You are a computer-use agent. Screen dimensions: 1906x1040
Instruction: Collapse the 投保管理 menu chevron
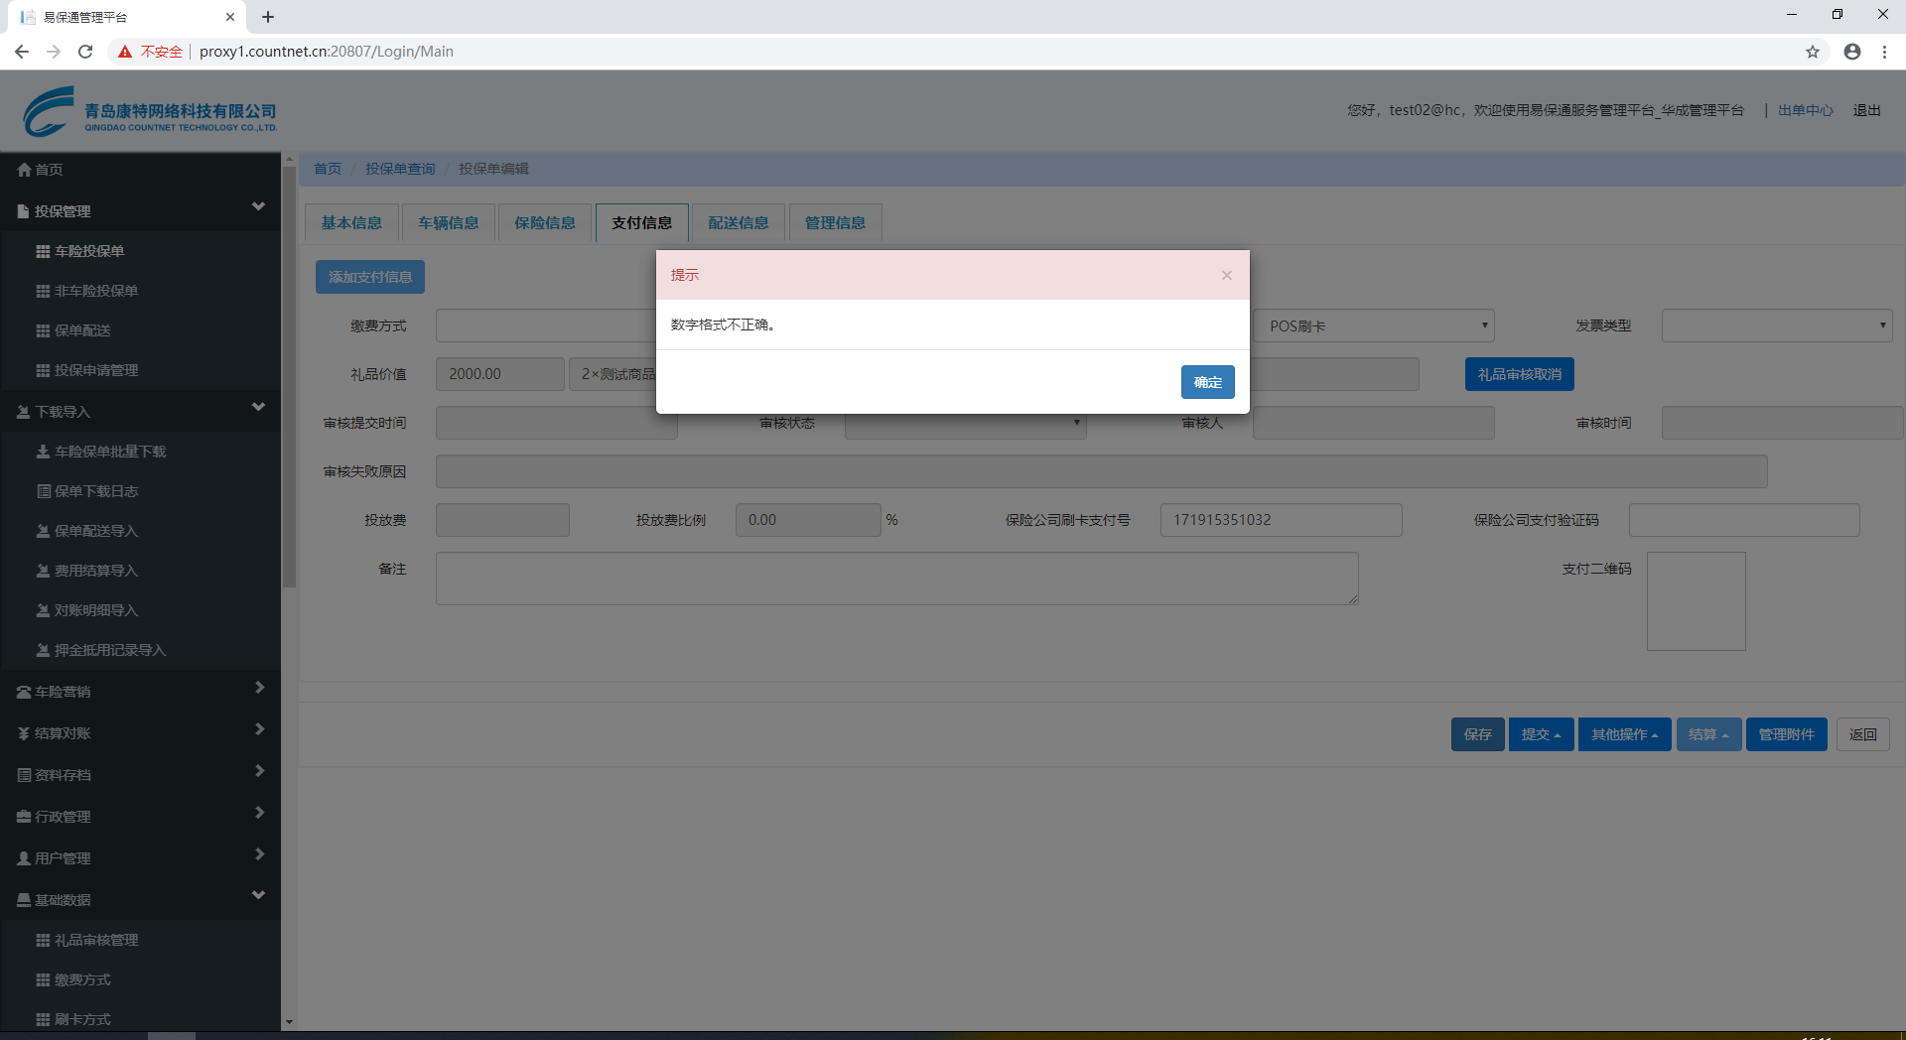point(259,206)
